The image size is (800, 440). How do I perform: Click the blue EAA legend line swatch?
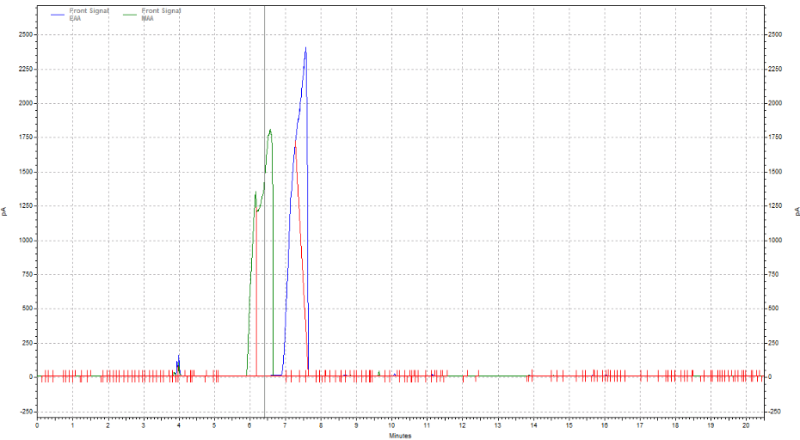tap(58, 15)
